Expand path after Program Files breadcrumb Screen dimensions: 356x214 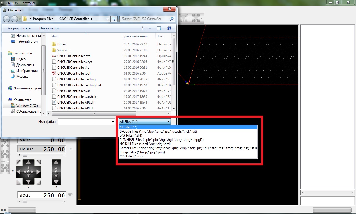[56, 19]
